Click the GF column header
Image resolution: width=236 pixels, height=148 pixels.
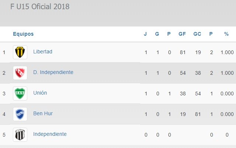(x=182, y=34)
